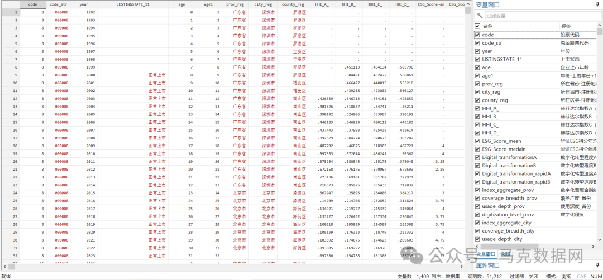The height and width of the screenshot is (280, 603).
Task: Select the 北京市 prov_reg cell in 2015 row
Action: pos(235,193)
